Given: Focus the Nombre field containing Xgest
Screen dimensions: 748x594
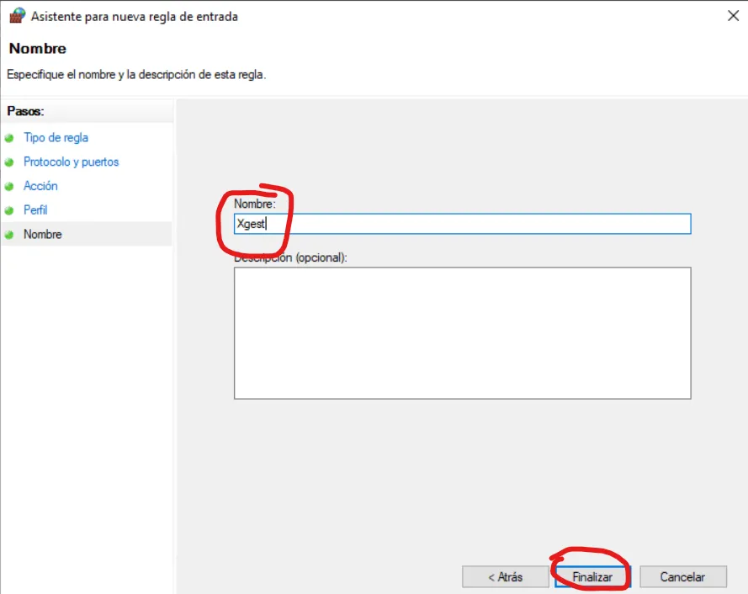Looking at the screenshot, I should pyautogui.click(x=462, y=224).
